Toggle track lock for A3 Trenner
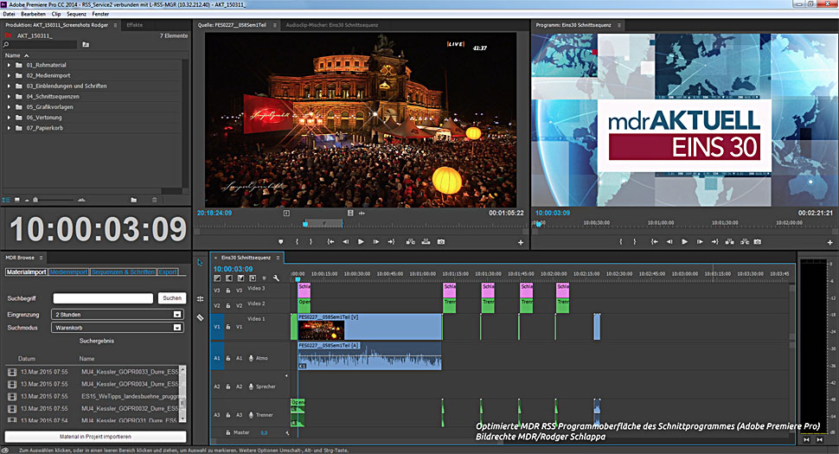Image resolution: width=839 pixels, height=454 pixels. click(x=228, y=415)
